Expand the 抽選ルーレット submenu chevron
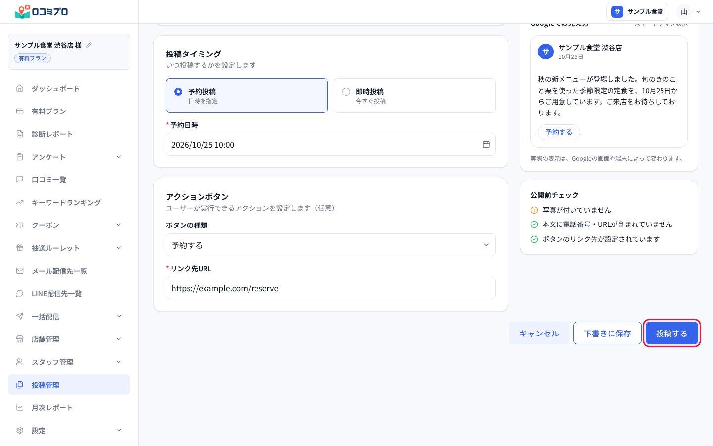Screen dimensions: 713x446 click(119, 248)
